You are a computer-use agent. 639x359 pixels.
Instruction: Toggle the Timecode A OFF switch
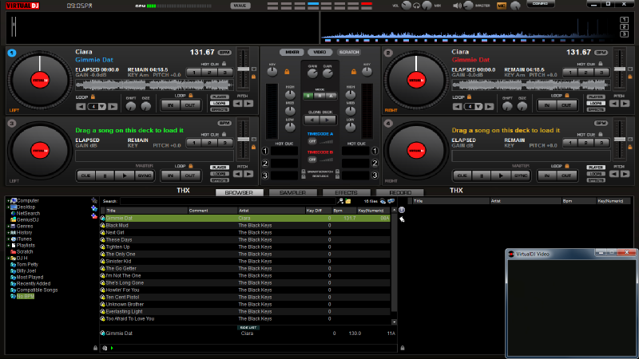(312, 141)
